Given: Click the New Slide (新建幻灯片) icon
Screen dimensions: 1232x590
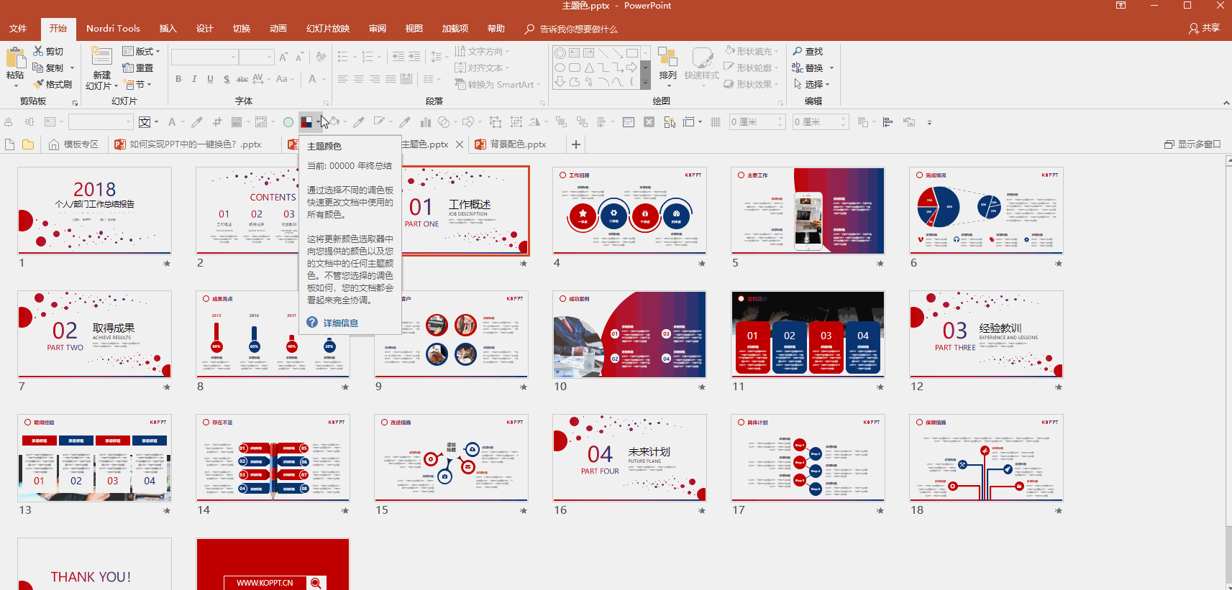Looking at the screenshot, I should pos(101,57).
